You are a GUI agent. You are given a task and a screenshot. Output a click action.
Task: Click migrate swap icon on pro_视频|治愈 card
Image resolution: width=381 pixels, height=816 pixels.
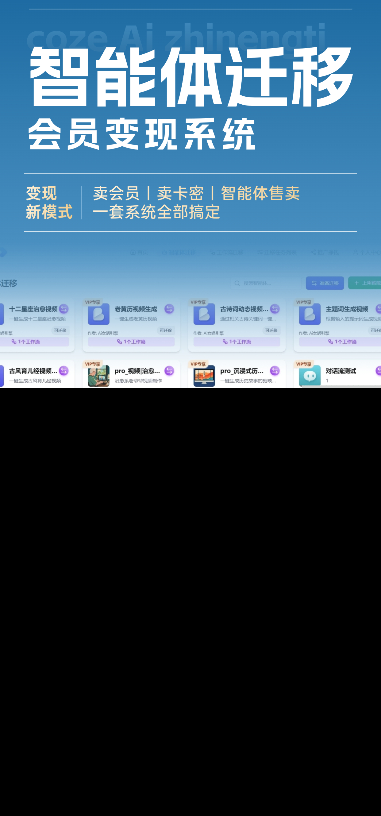[169, 370]
